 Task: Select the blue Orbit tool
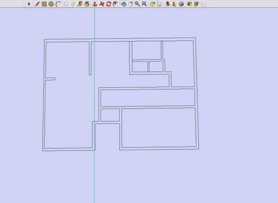point(124,4)
